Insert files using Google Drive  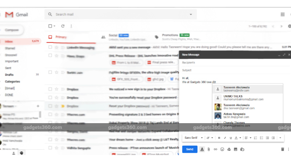click(x=229, y=149)
